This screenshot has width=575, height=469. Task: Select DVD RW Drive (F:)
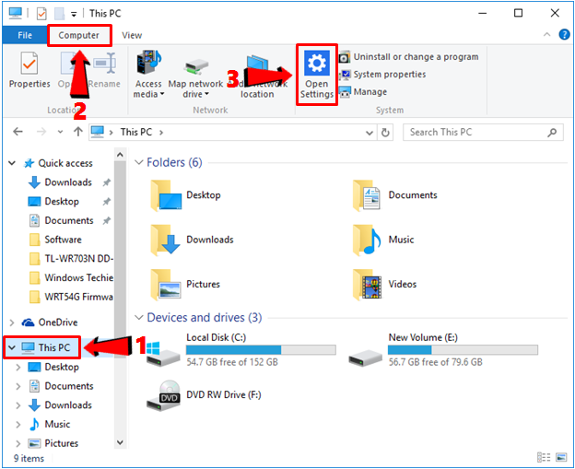tap(204, 395)
